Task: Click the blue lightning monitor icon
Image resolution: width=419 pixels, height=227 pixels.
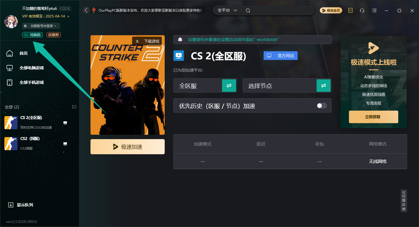Action: 179,56
